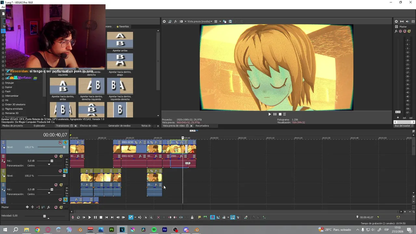Toggle loop playback in timeline toolbar
The width and height of the screenshot is (416, 234).
click(78, 217)
